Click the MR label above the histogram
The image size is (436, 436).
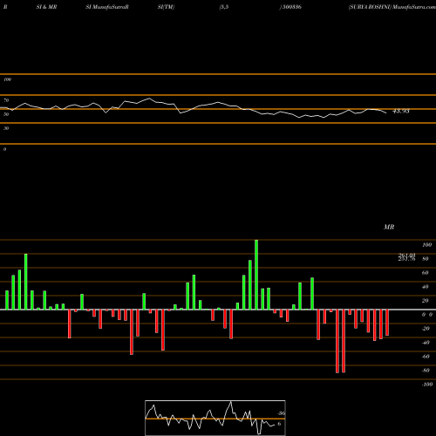click(x=389, y=227)
